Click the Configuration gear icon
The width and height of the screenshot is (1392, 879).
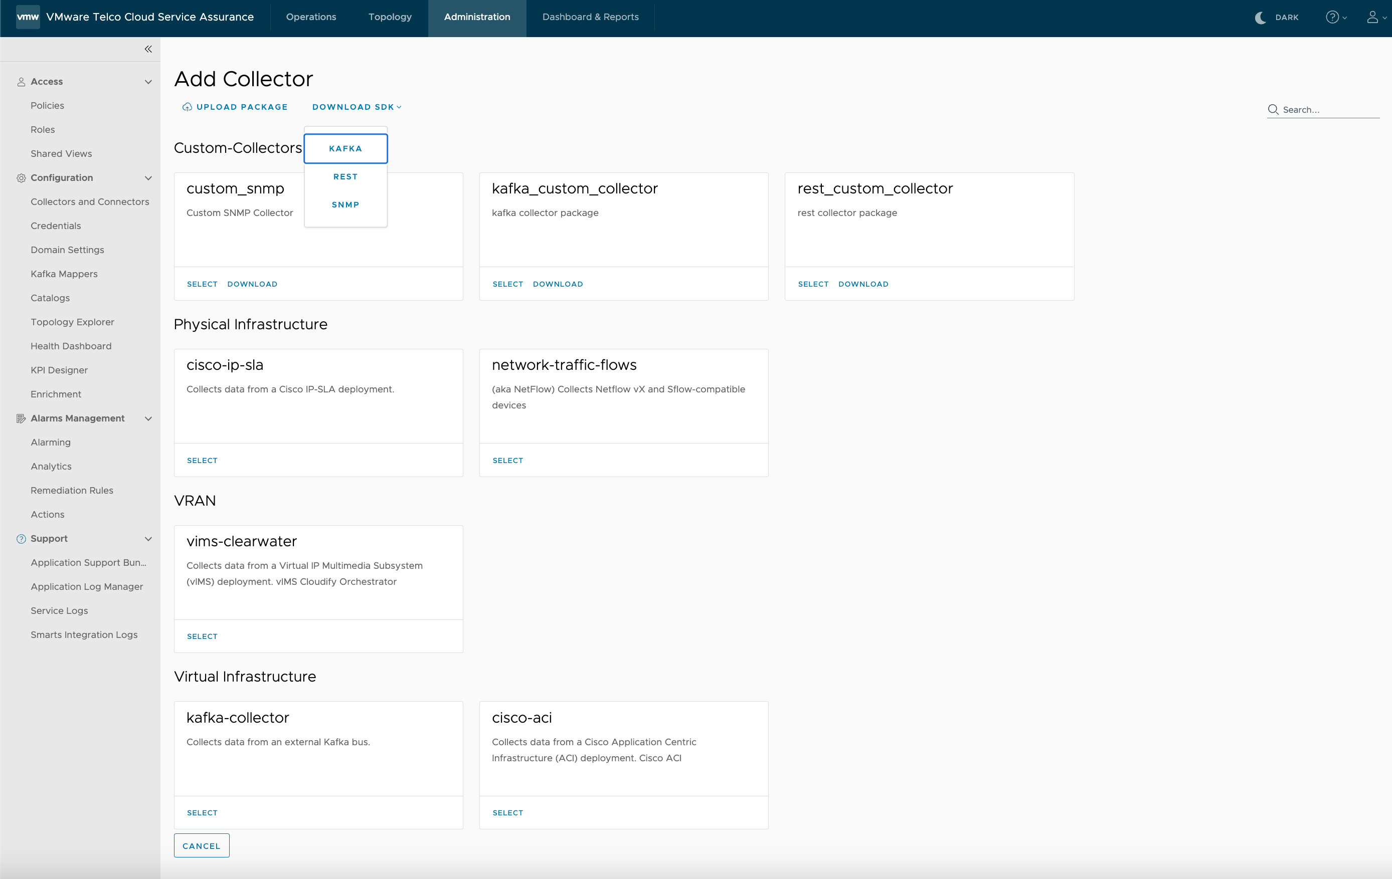pyautogui.click(x=22, y=178)
